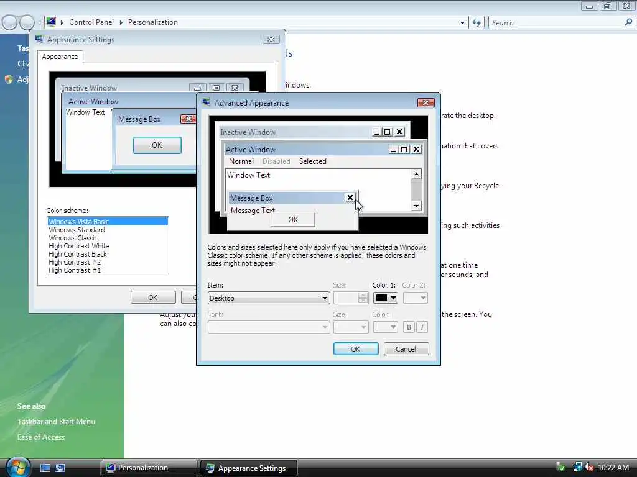
Task: Click arrow after Control Panel breadcrumb
Action: (121, 22)
